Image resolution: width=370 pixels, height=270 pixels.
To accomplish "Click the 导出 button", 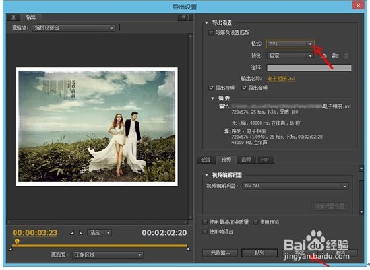I will coord(299,253).
